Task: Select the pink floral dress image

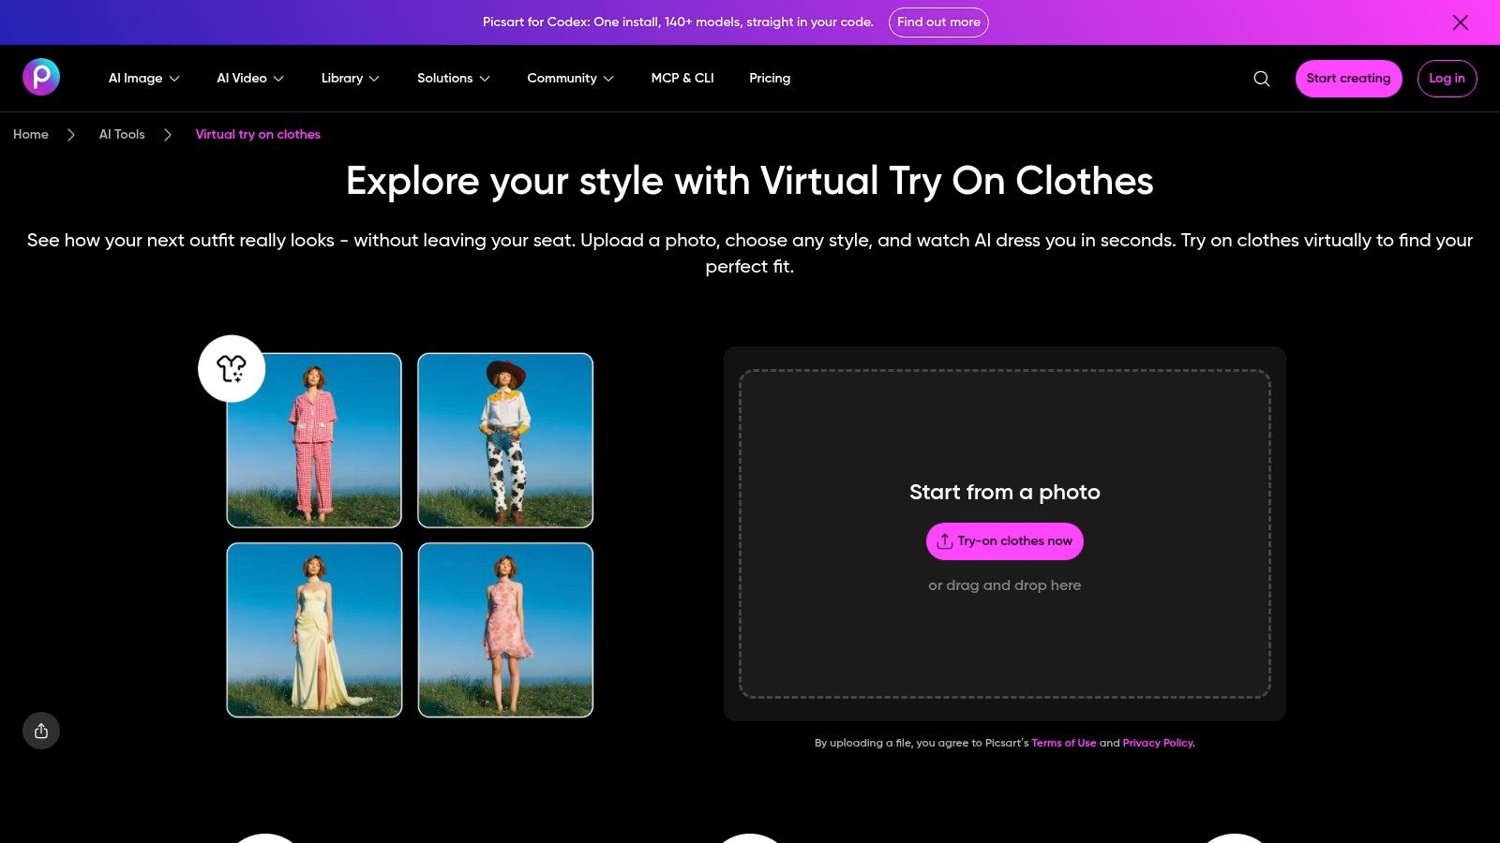Action: tap(505, 630)
